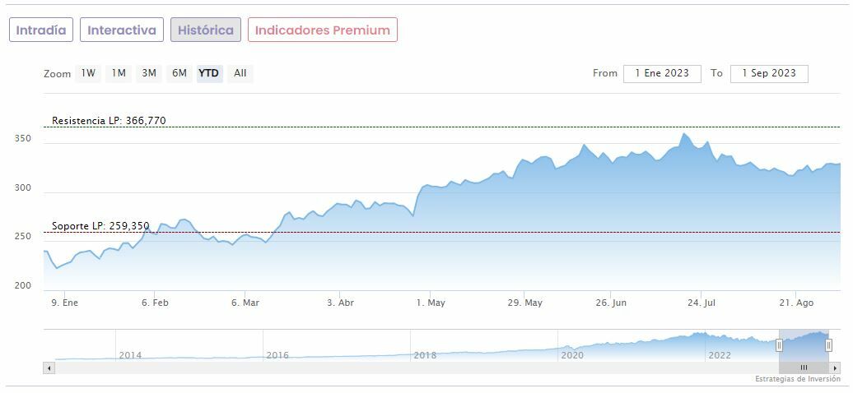Click the navigator timeline at 2018
The image size is (853, 393).
click(425, 355)
